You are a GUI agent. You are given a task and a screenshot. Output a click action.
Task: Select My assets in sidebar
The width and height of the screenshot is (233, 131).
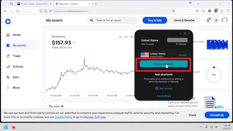(x=21, y=45)
